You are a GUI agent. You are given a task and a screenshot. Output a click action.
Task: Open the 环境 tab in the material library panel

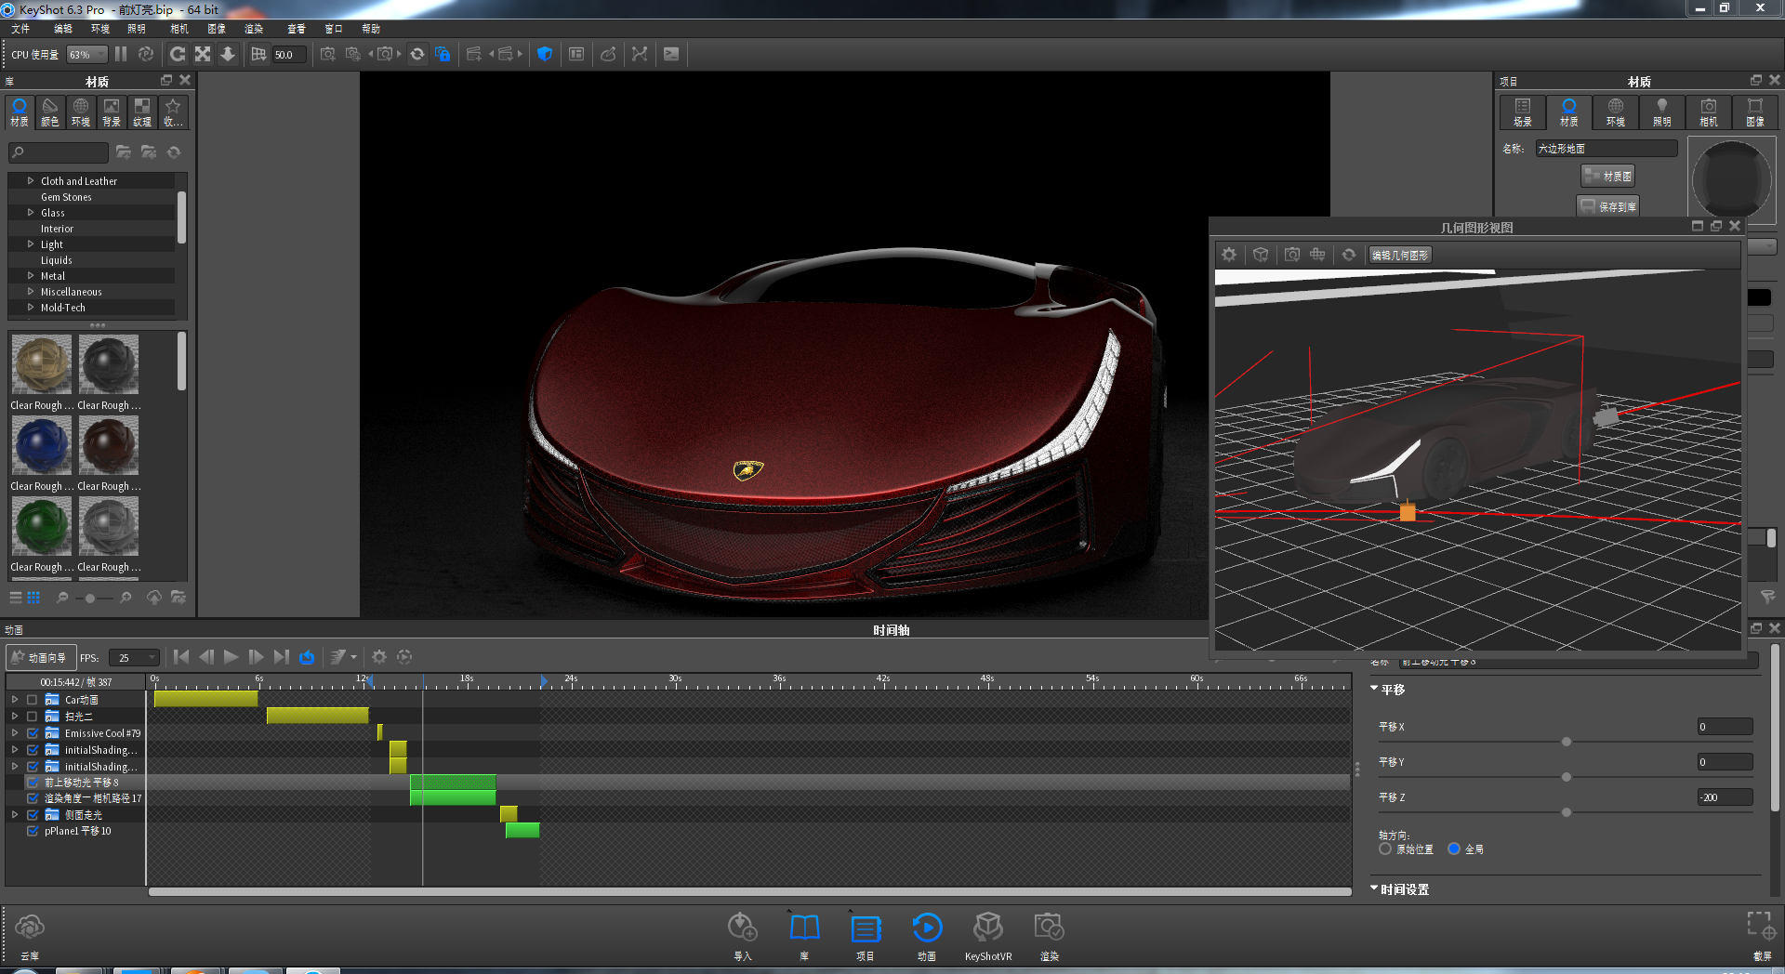pyautogui.click(x=80, y=112)
